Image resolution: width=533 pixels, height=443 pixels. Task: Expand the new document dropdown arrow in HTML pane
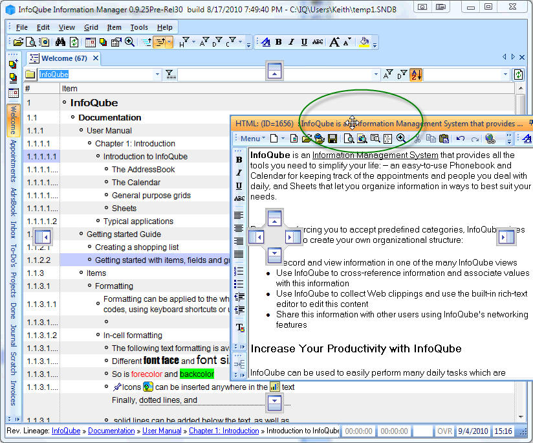283,139
